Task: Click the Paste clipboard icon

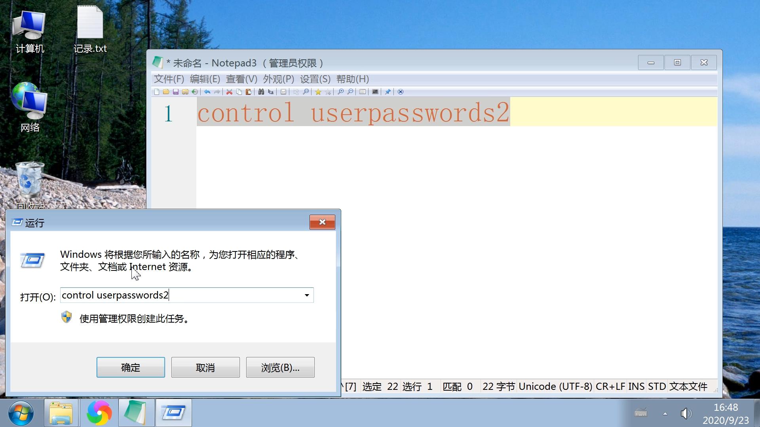Action: click(x=249, y=92)
